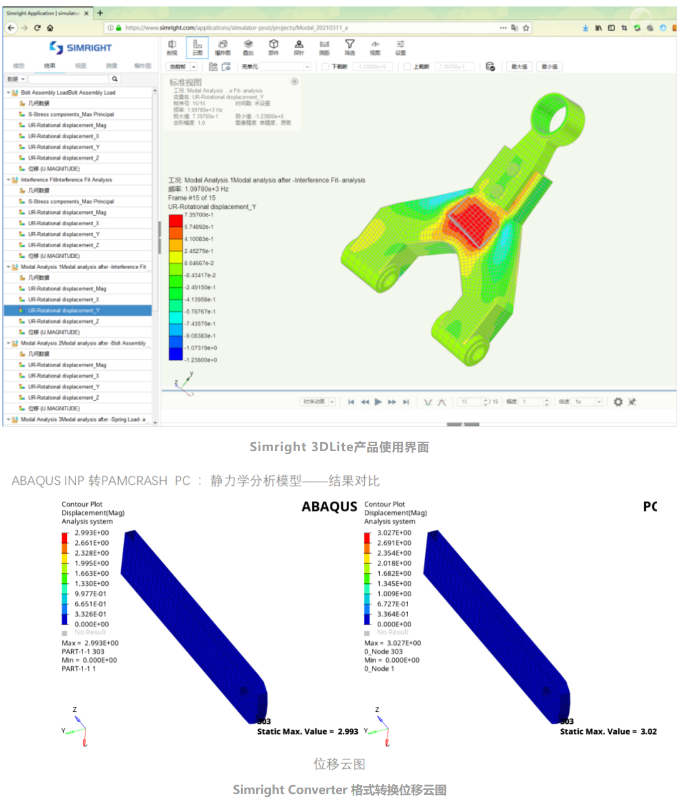687x809 pixels.
Task: Collapse the Bolt Assembly Load tree node
Action: click(x=8, y=93)
